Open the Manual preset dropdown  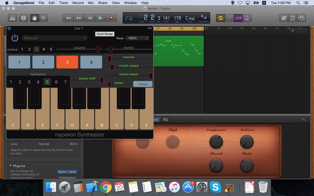[55, 38]
